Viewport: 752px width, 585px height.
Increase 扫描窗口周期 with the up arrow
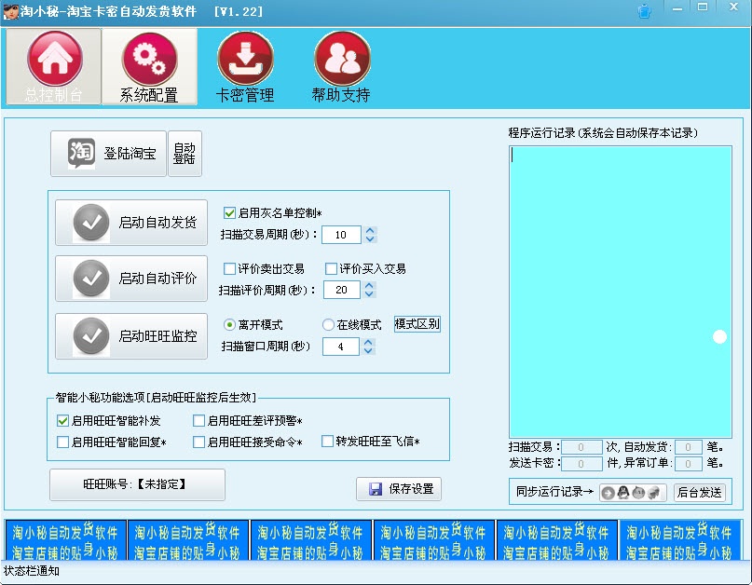click(x=370, y=342)
